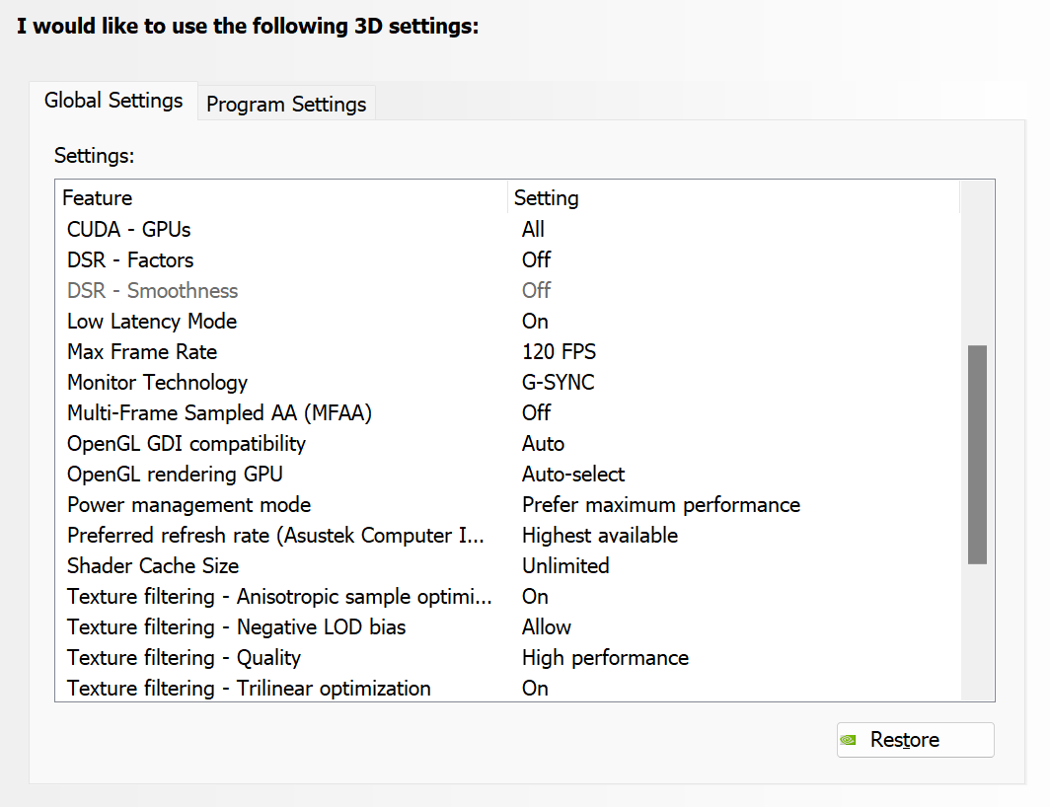Viewport: 1050px width, 807px height.
Task: Open the Low Latency Mode setting dropdown
Action: [535, 322]
